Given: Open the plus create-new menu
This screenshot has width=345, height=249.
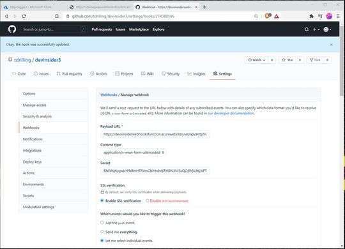Looking at the screenshot, I should (x=316, y=29).
